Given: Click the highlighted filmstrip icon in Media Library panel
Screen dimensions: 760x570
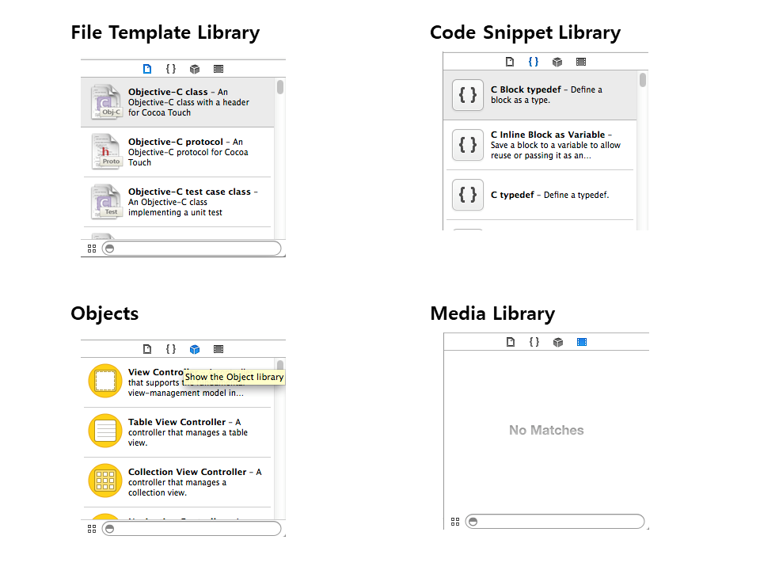Looking at the screenshot, I should click(582, 342).
